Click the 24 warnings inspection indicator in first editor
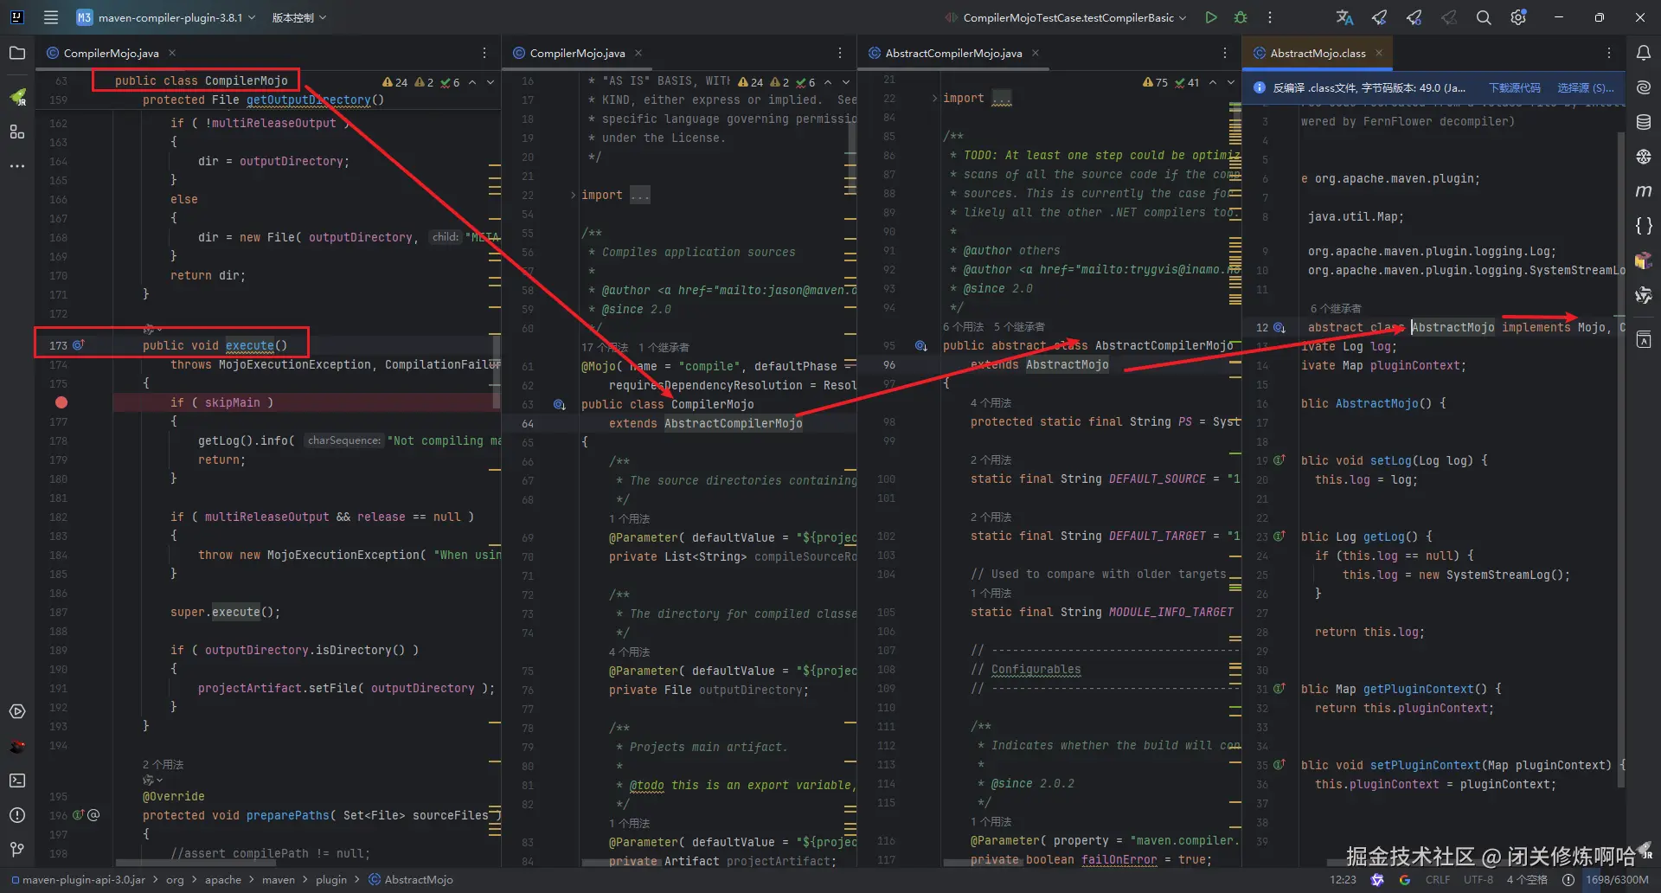 395,82
